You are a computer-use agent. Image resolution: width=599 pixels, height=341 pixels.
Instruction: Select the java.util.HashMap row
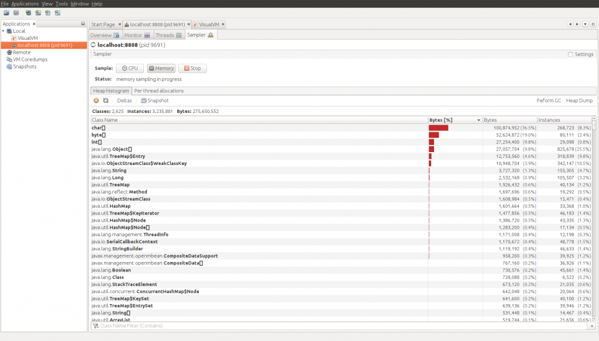tap(341, 206)
